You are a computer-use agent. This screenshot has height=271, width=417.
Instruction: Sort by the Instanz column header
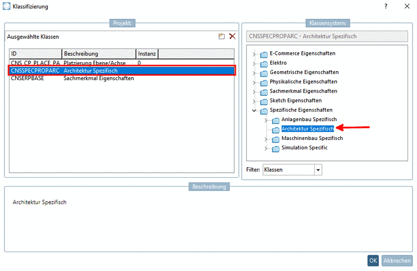pyautogui.click(x=147, y=54)
